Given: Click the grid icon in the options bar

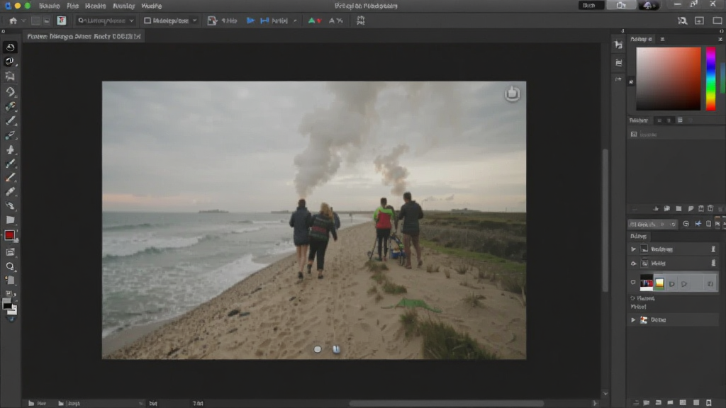Looking at the screenshot, I should [x=361, y=21].
